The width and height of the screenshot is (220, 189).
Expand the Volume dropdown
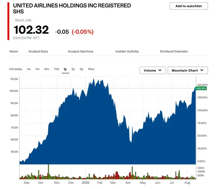[153, 70]
